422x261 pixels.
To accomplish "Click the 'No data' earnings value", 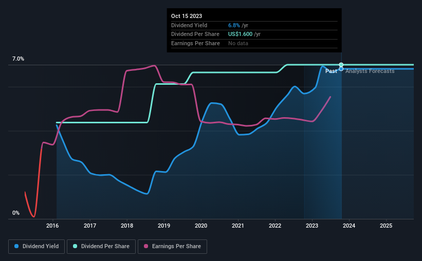I will click(x=238, y=43).
